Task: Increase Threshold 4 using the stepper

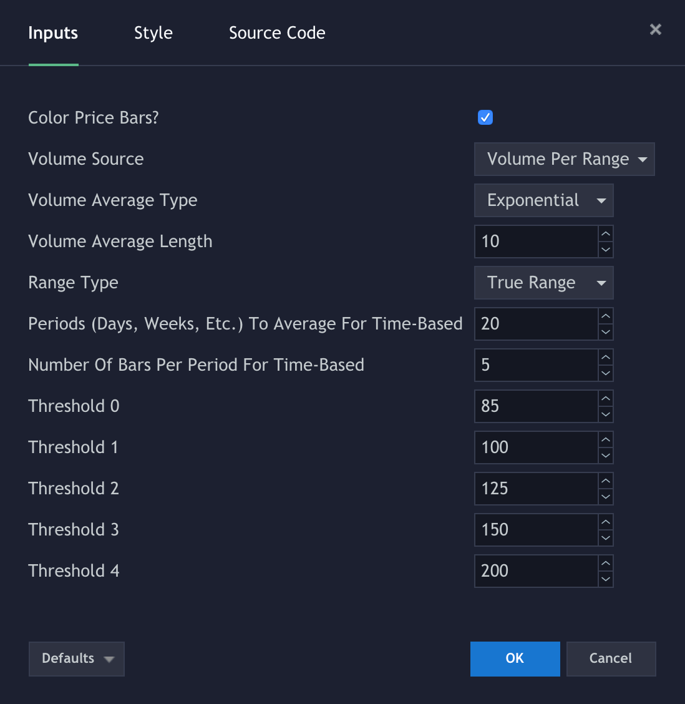Action: point(605,564)
